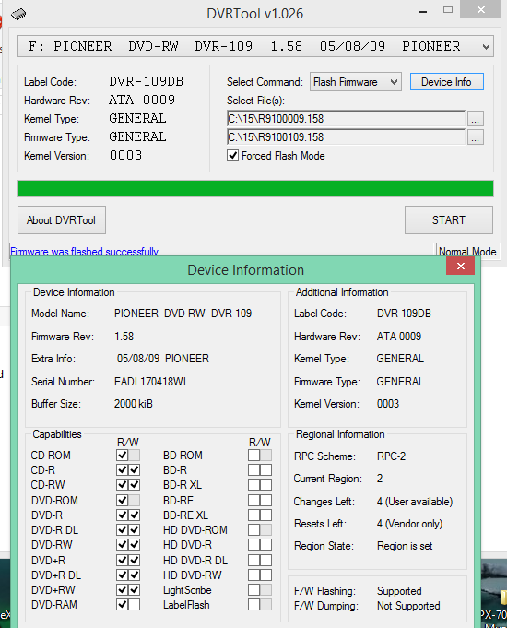The image size is (507, 628).
Task: Click the DVRTool chip icon in title bar
Action: pyautogui.click(x=18, y=15)
